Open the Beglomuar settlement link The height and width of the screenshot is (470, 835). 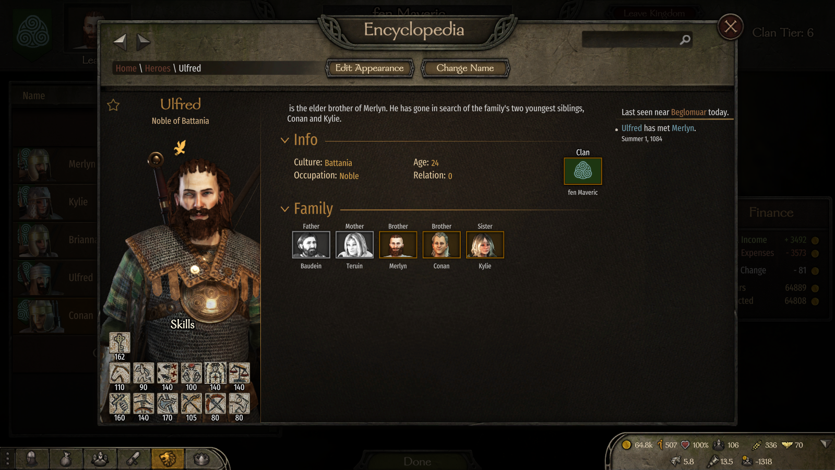click(x=688, y=112)
